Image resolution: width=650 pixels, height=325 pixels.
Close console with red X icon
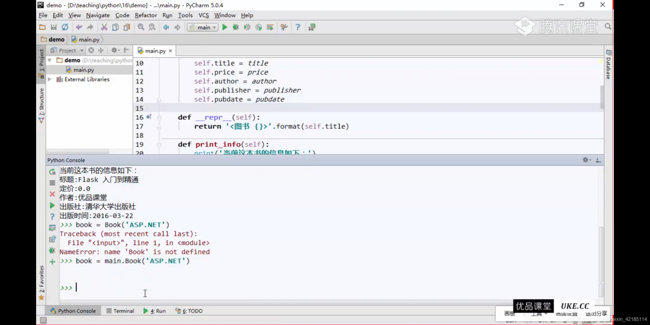click(52, 194)
